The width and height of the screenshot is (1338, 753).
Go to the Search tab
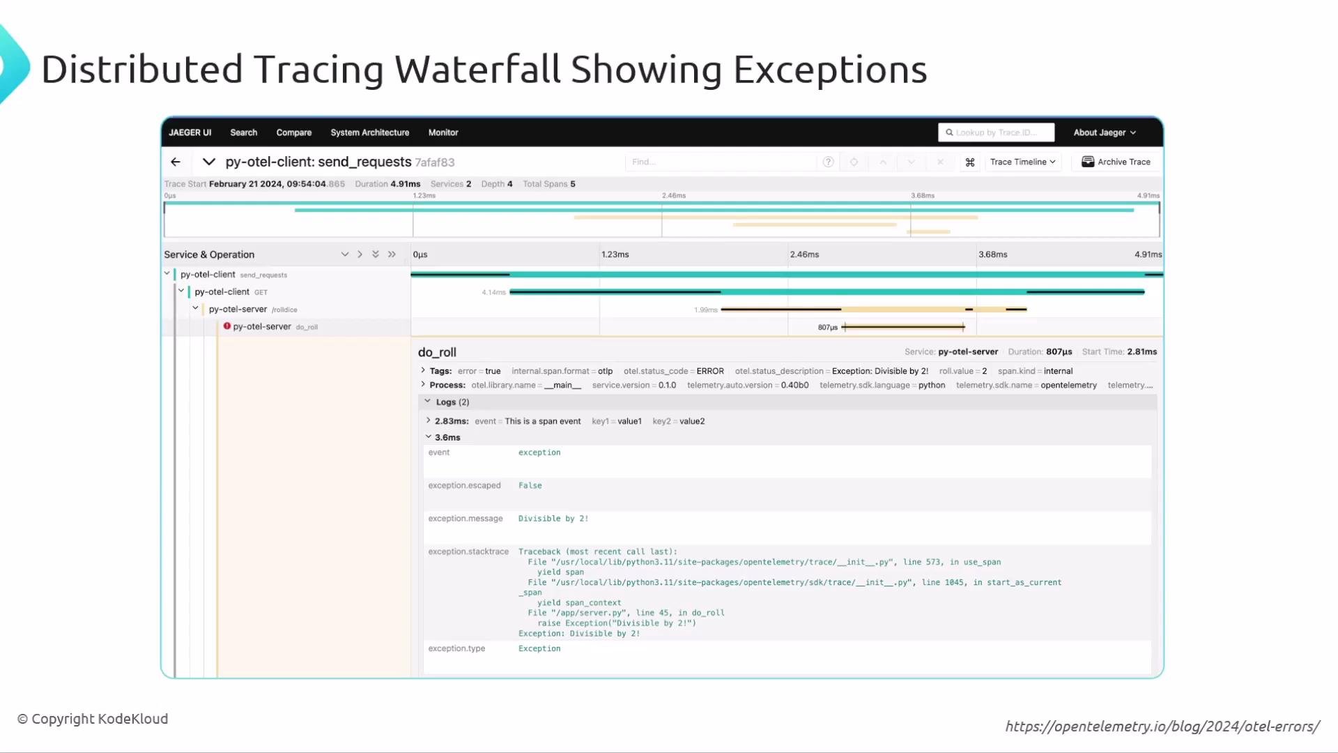point(244,132)
